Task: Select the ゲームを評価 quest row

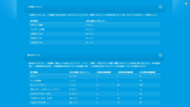Action: click(x=94, y=81)
